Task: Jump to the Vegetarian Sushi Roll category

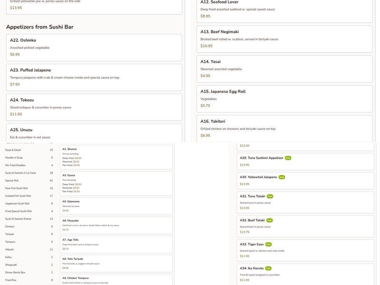Action: (x=17, y=204)
